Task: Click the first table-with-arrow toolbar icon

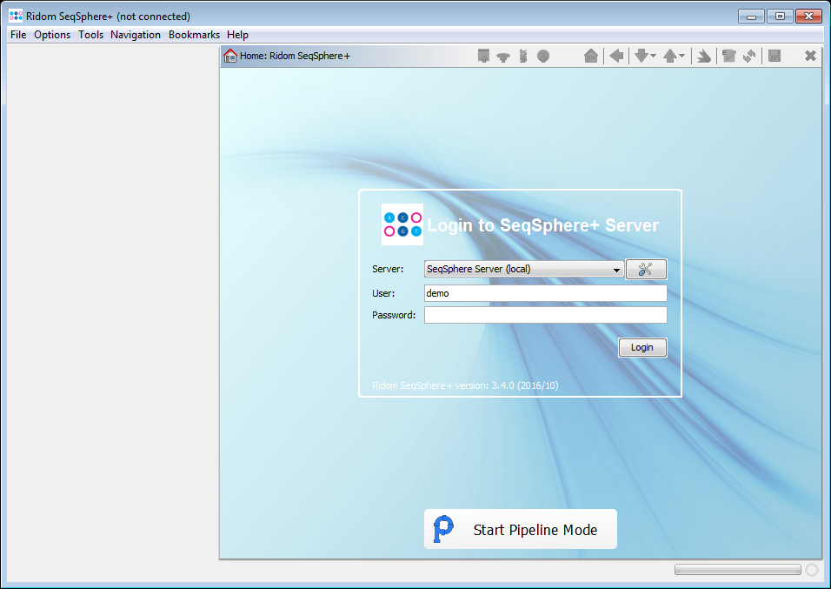Action: click(484, 56)
